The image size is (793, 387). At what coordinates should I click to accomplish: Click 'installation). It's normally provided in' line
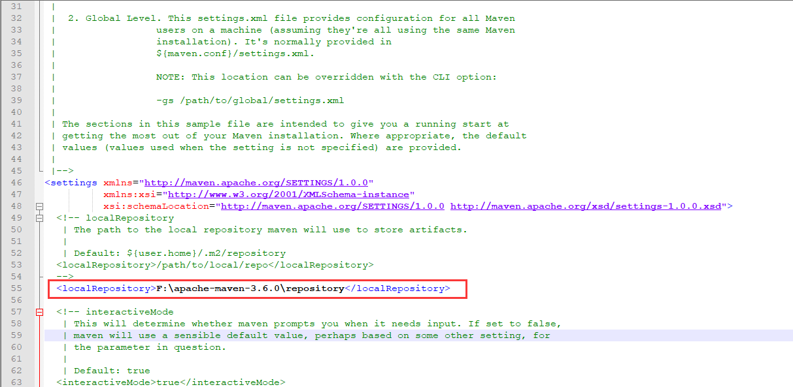274,42
